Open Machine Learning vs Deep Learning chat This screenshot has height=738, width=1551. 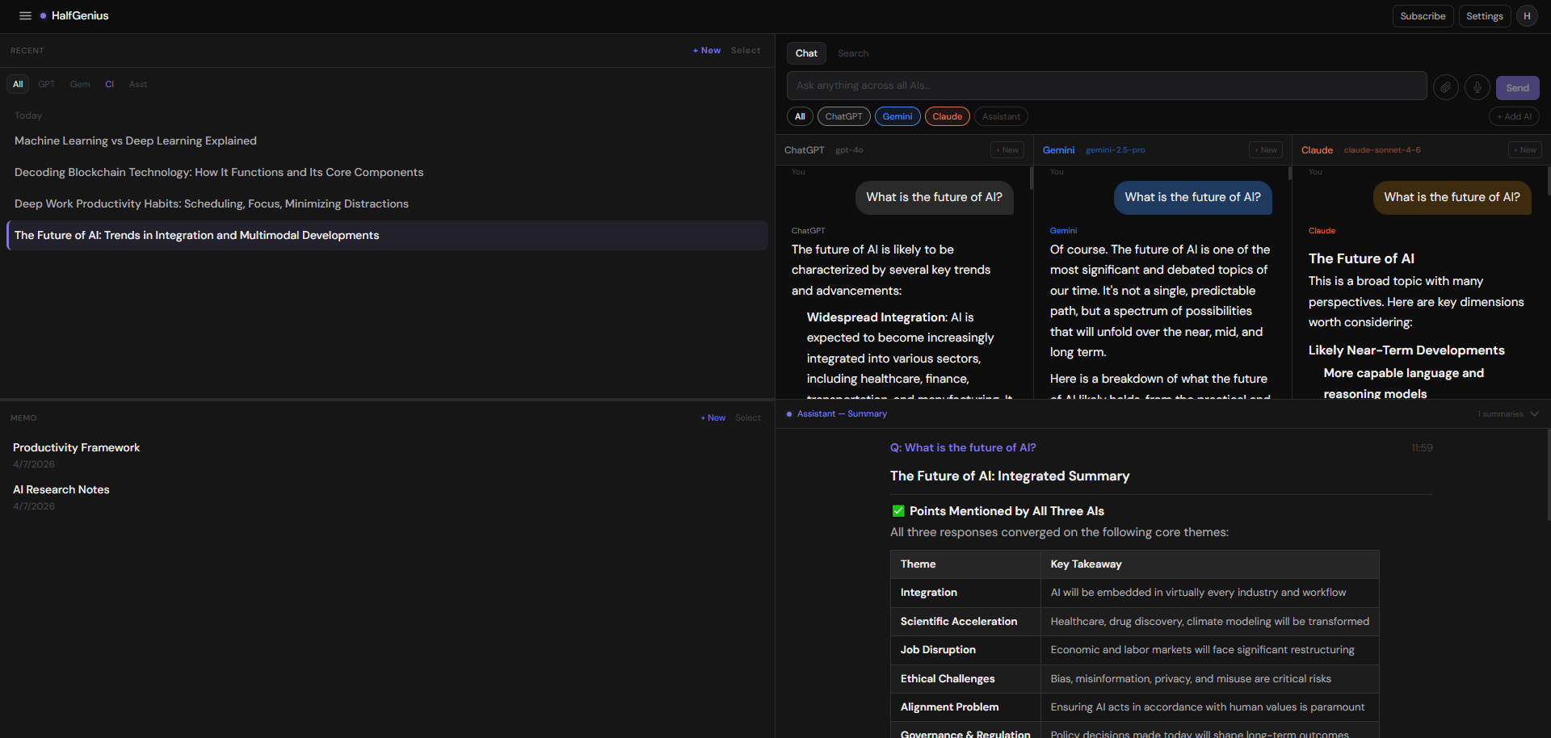[x=387, y=140]
